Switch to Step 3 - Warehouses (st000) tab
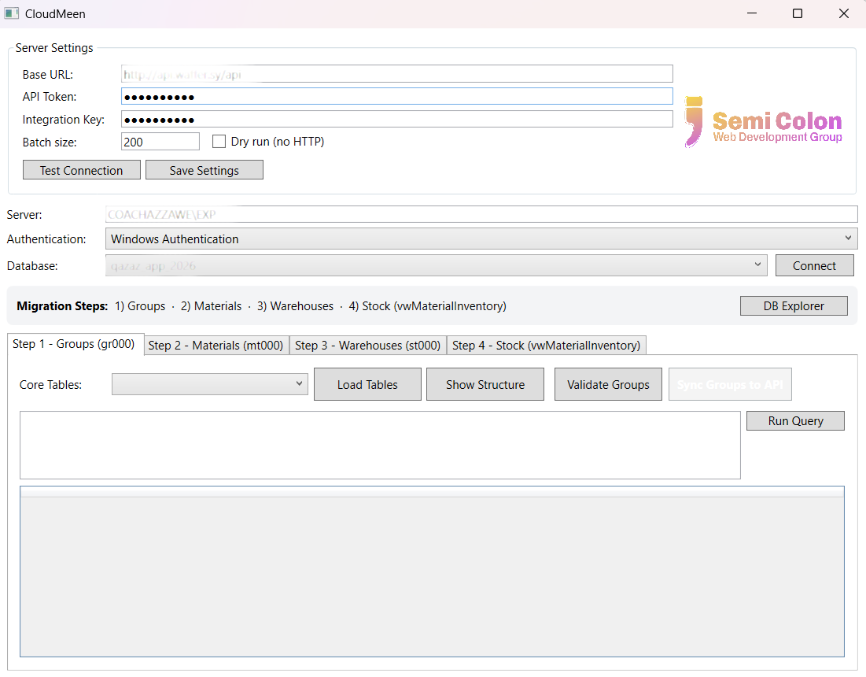This screenshot has width=866, height=677. 368,346
